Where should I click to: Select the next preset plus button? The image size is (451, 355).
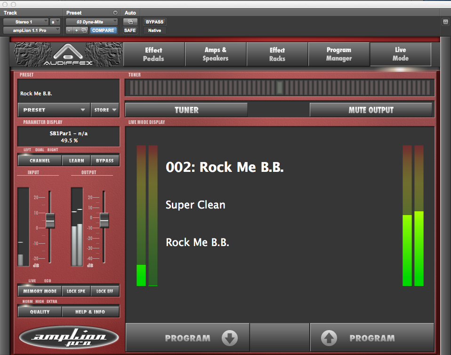point(77,31)
